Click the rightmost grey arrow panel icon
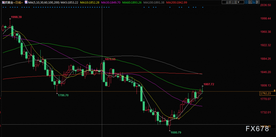 click(258, 2)
